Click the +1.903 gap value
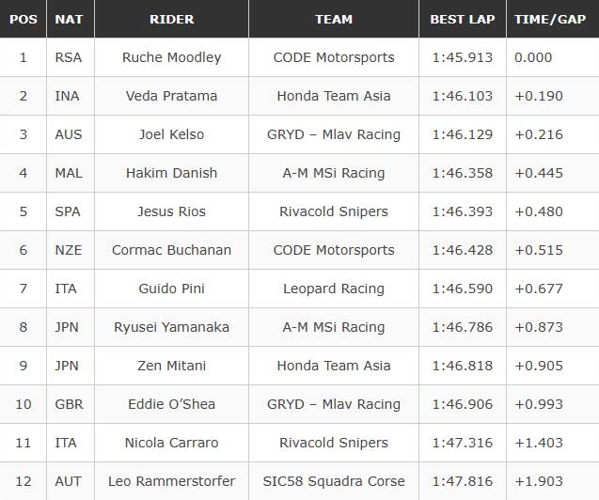Image resolution: width=599 pixels, height=500 pixels. (x=539, y=481)
